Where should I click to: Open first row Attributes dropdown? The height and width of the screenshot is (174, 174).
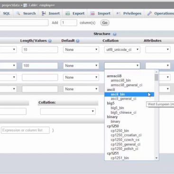[158, 50]
